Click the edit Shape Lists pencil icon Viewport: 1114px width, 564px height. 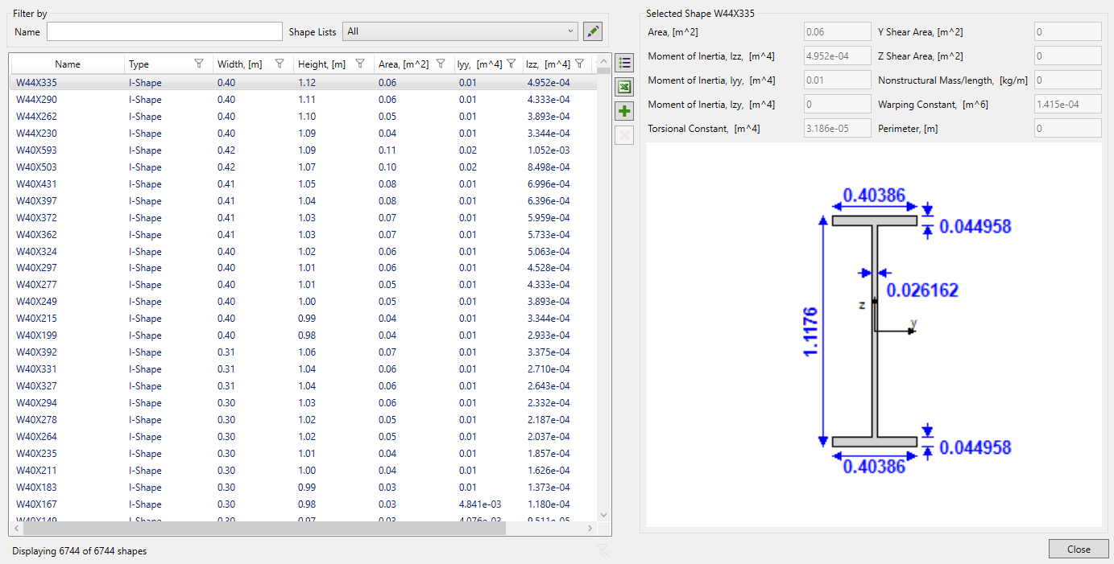(593, 31)
